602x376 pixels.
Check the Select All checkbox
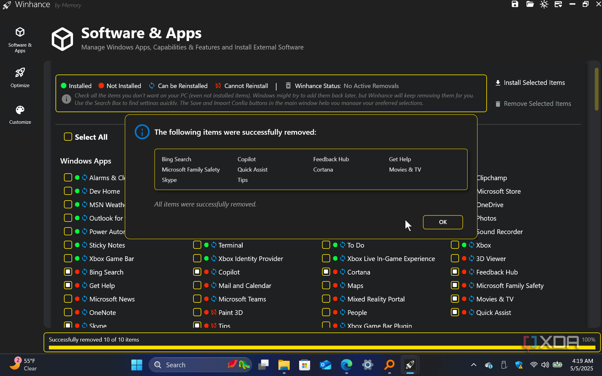pos(68,137)
